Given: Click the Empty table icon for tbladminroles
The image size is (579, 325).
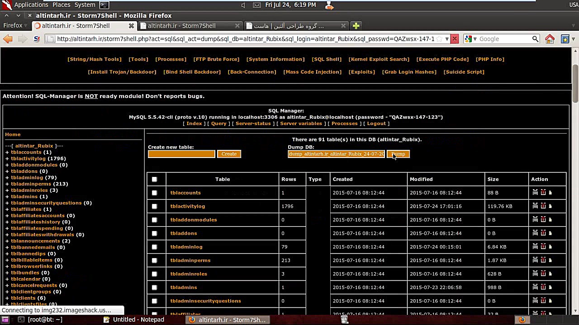Looking at the screenshot, I should click(535, 274).
